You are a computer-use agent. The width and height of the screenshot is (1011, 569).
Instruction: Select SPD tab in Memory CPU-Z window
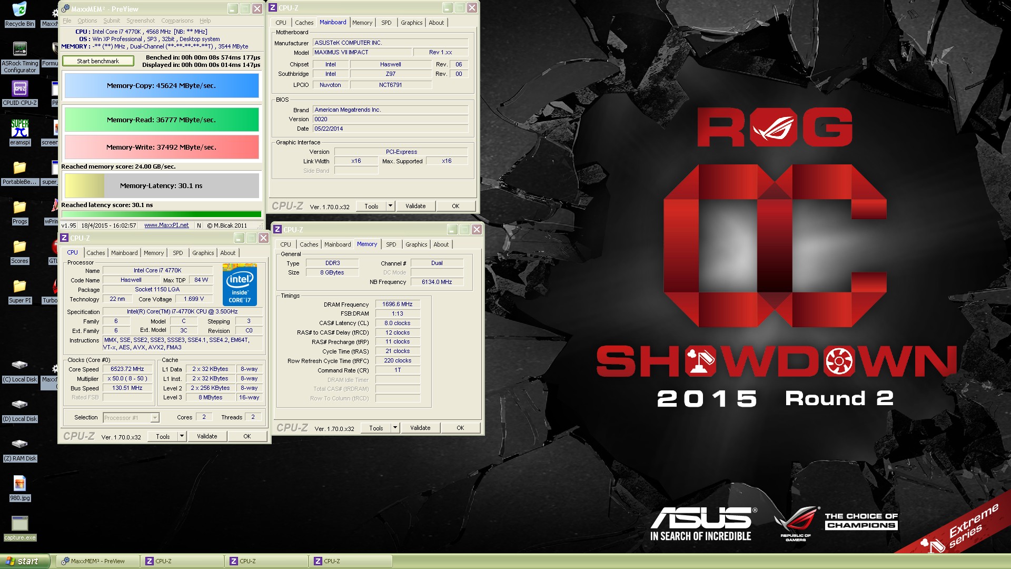coord(391,244)
